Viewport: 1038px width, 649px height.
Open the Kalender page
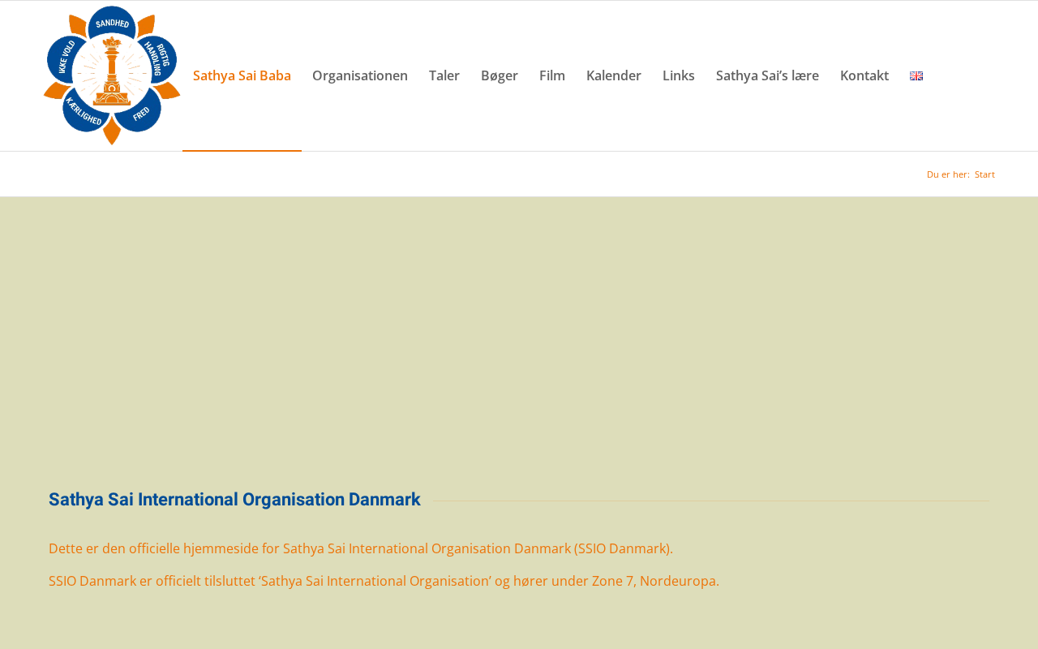pyautogui.click(x=614, y=76)
